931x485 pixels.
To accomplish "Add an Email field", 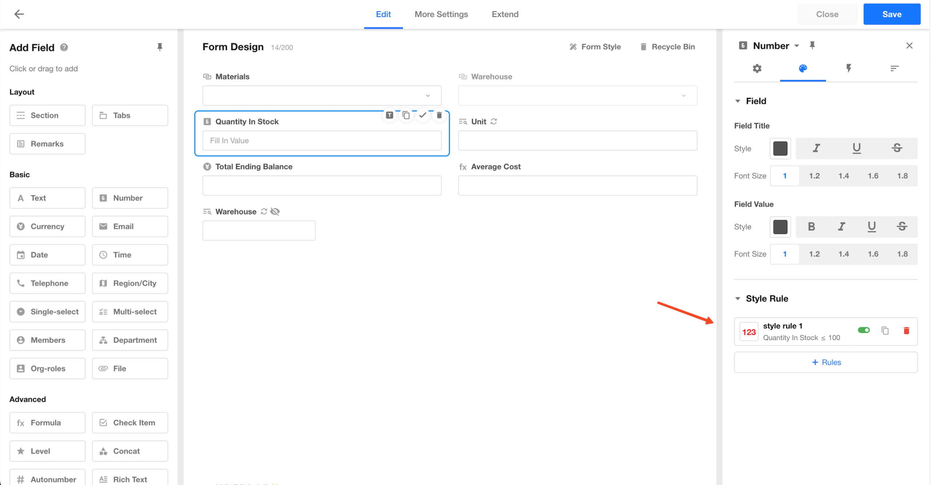I will 130,226.
